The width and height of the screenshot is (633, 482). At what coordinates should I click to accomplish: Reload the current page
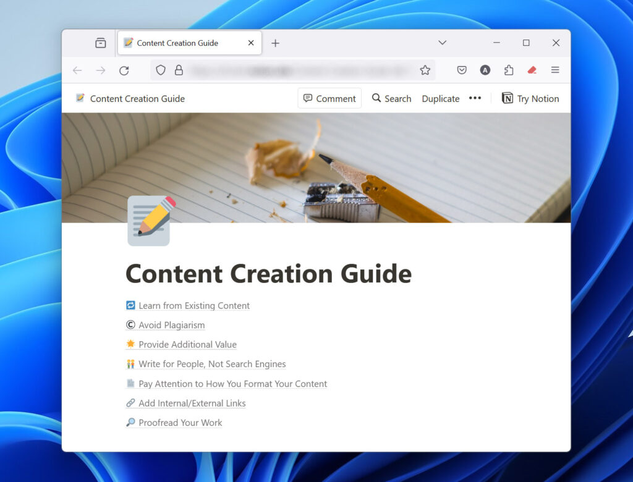click(x=124, y=70)
